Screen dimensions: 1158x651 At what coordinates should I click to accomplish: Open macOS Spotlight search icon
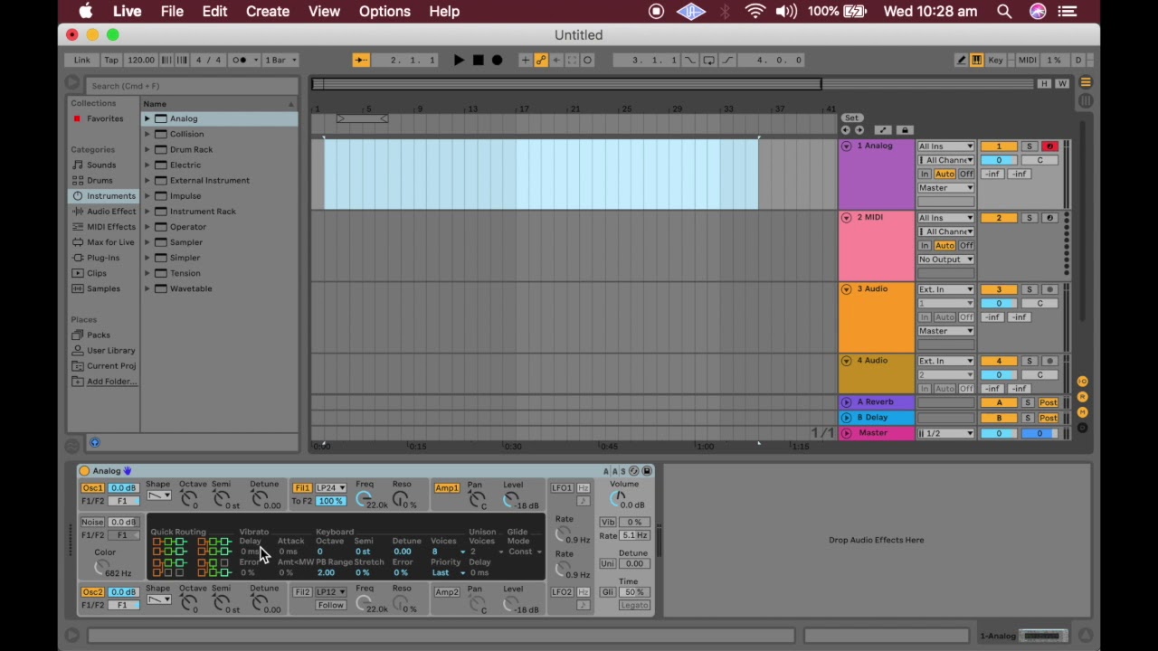(1004, 12)
